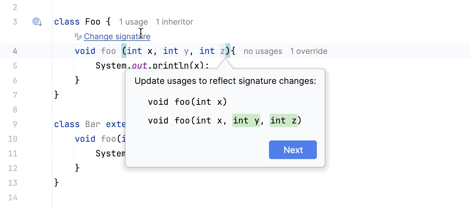
Task: Click the refactoring pencil icon before Change signature
Action: pos(79,36)
